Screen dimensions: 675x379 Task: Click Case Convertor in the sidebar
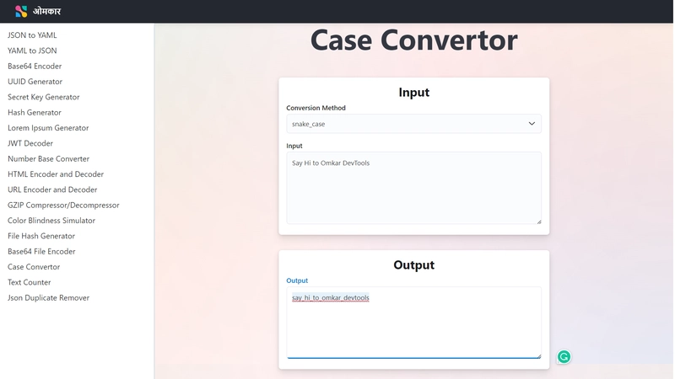point(34,267)
